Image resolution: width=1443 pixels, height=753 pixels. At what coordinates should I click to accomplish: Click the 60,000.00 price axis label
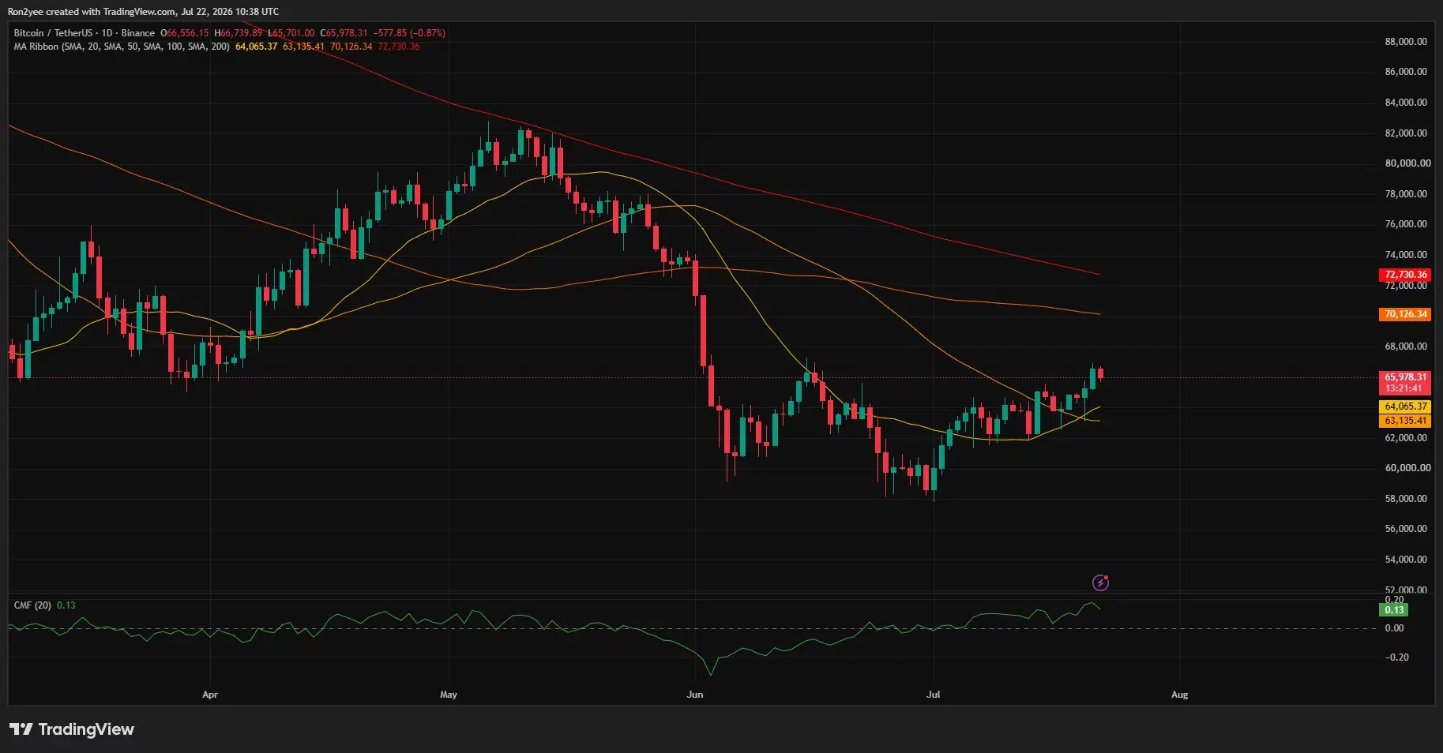(1407, 468)
